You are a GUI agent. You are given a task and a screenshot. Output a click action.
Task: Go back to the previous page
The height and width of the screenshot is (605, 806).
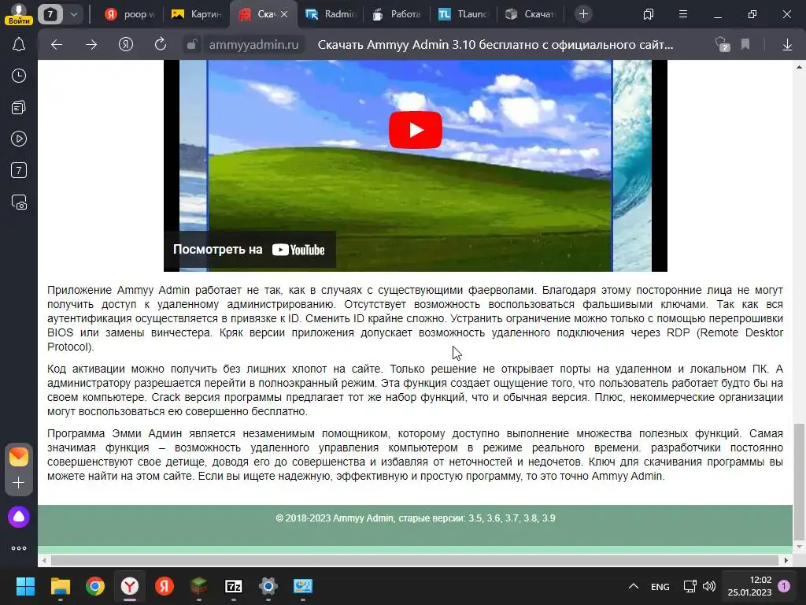(x=57, y=45)
